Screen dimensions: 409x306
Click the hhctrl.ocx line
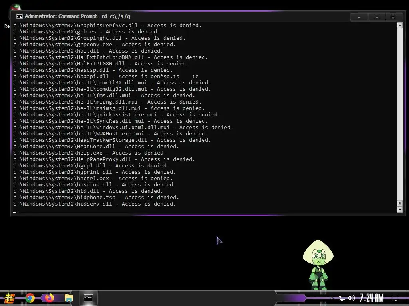coord(93,178)
